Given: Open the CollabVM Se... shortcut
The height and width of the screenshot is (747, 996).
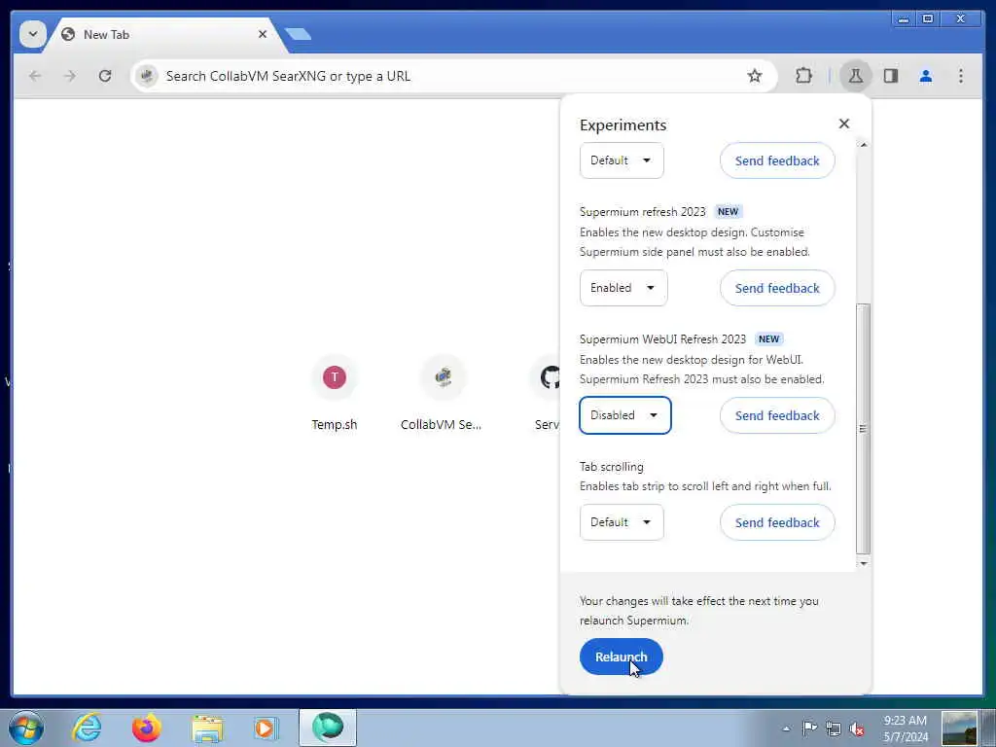Looking at the screenshot, I should [443, 394].
